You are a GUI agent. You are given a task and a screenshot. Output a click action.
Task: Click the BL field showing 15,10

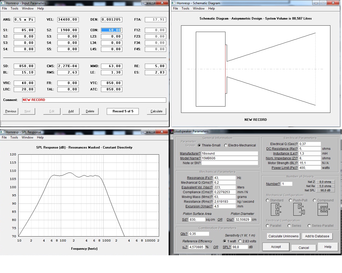click(24, 72)
